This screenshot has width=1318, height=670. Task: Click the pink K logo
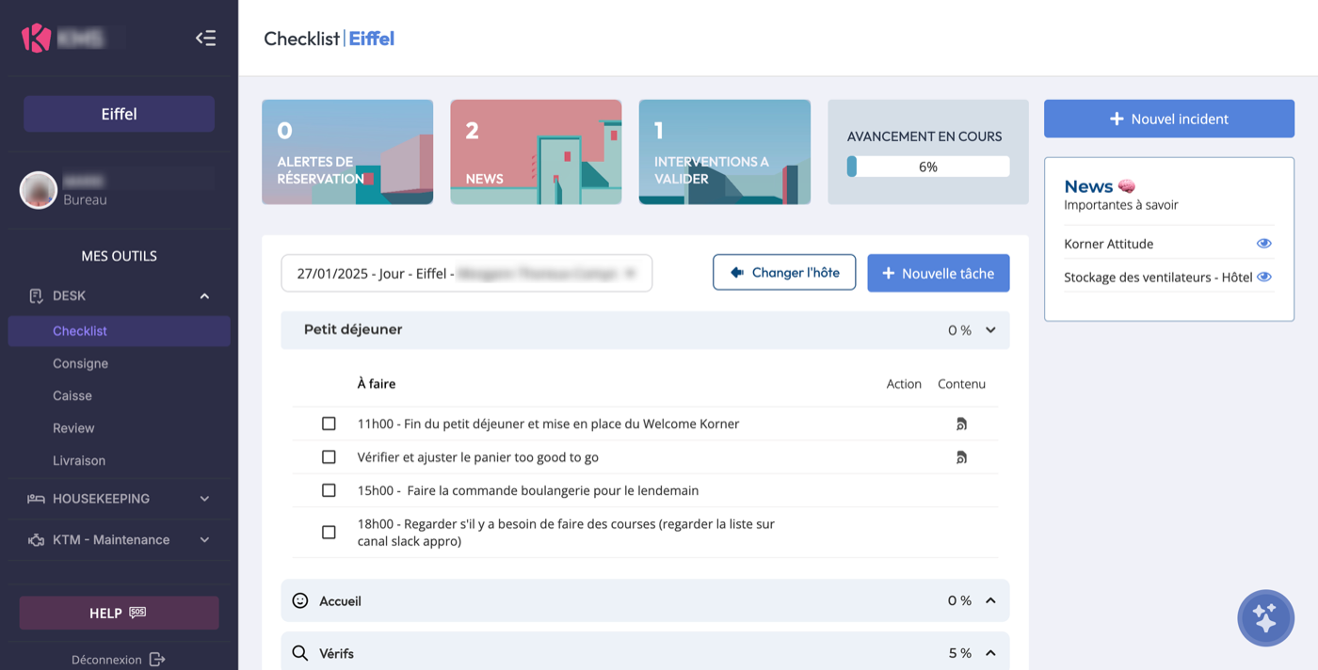(36, 38)
